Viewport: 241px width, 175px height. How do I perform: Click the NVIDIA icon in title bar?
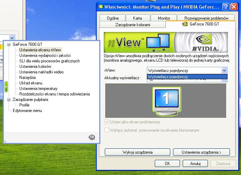point(100,7)
